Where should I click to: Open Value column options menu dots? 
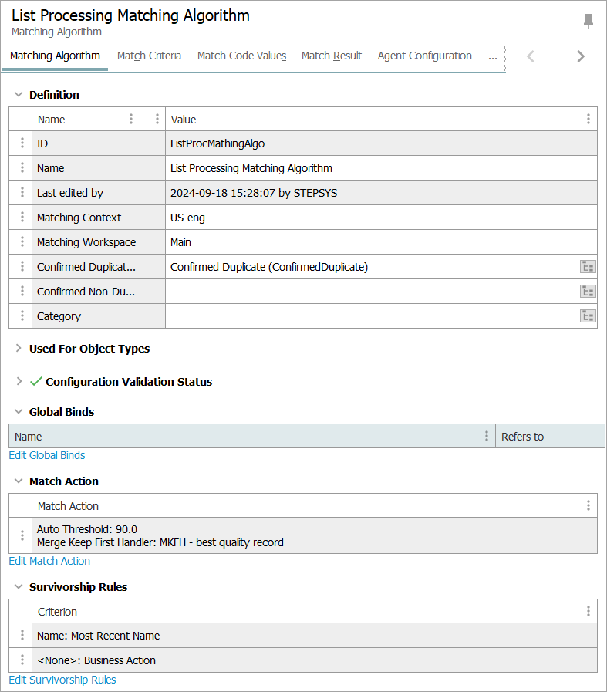pos(588,120)
